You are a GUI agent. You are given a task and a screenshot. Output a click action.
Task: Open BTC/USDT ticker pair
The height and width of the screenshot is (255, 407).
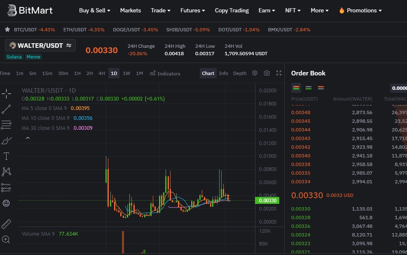[34, 30]
